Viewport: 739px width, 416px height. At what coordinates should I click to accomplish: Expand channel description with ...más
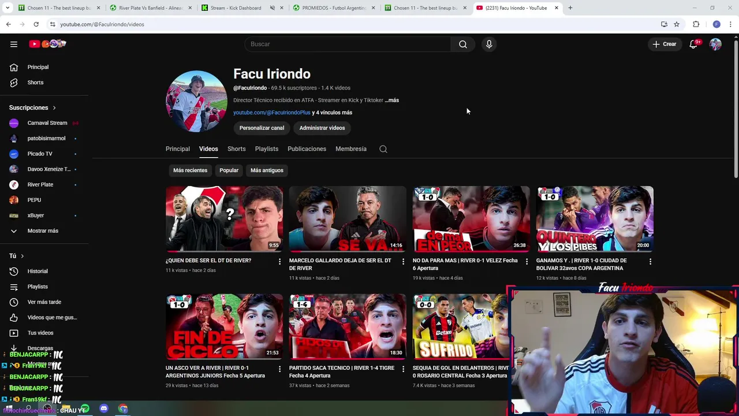392,100
